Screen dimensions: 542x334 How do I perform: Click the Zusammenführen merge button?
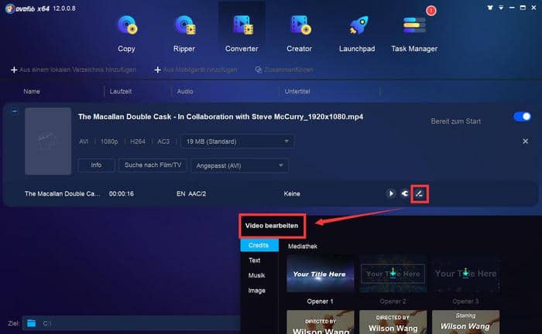[x=284, y=70]
